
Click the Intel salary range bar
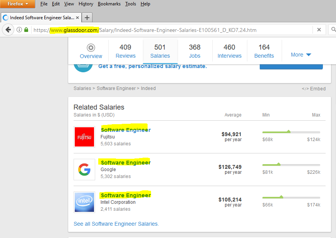click(x=291, y=197)
